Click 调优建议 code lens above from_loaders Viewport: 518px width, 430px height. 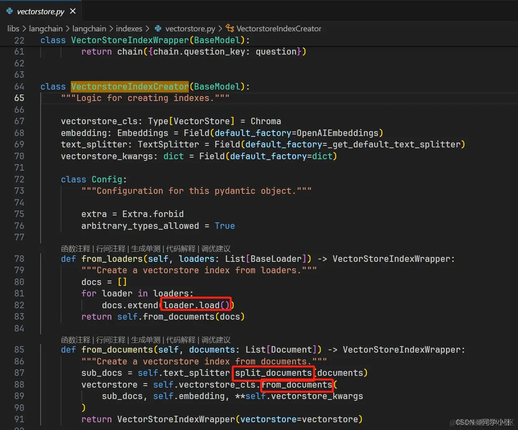(x=216, y=249)
